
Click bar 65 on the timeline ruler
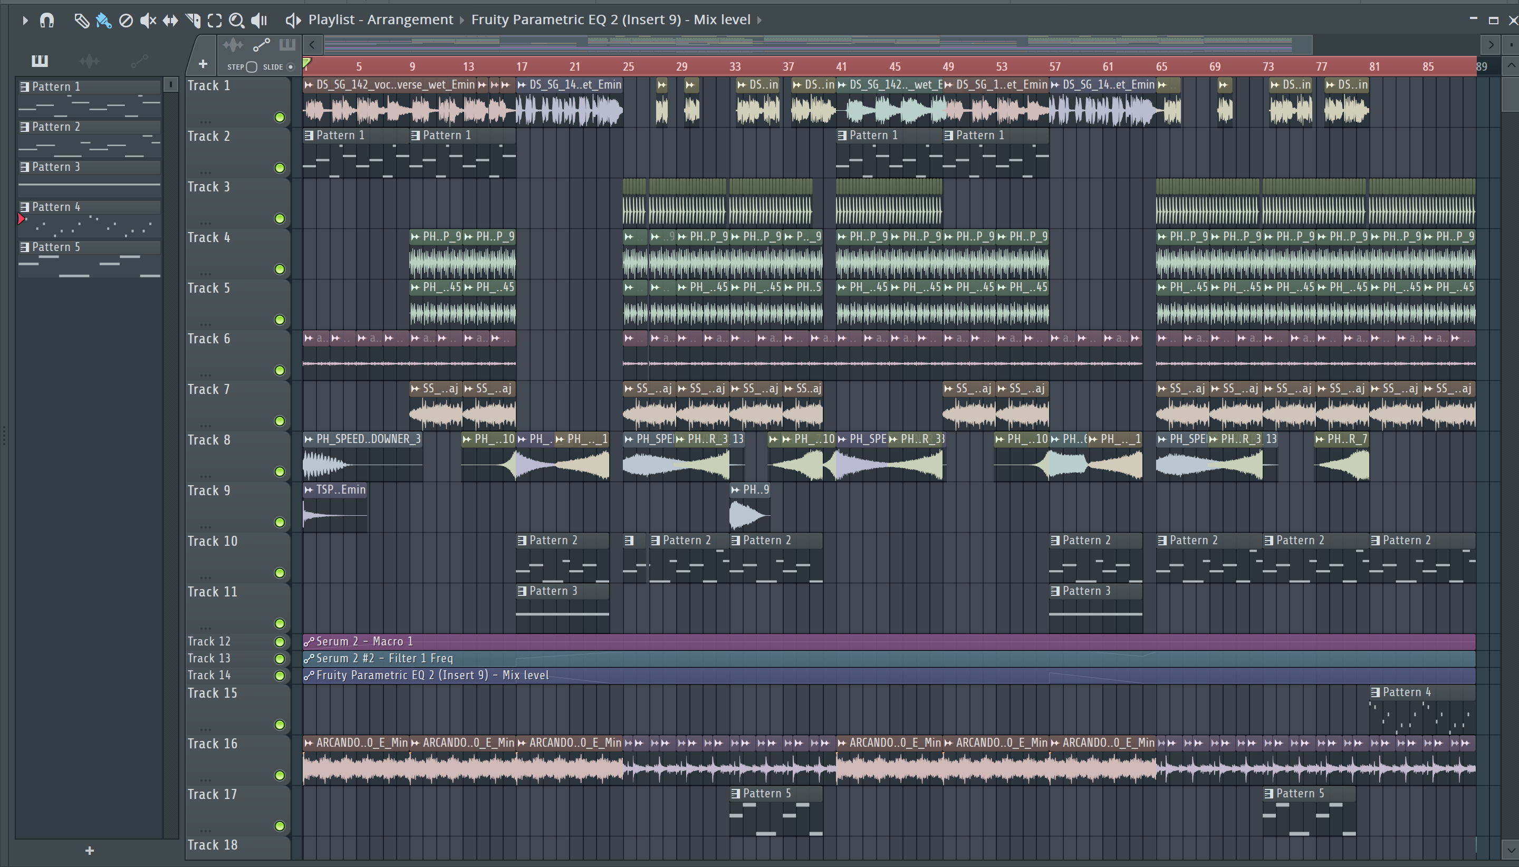click(x=1161, y=66)
